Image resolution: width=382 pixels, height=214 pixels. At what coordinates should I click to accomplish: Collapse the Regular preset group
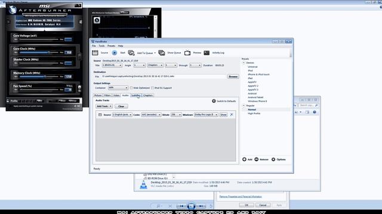[x=244, y=106]
